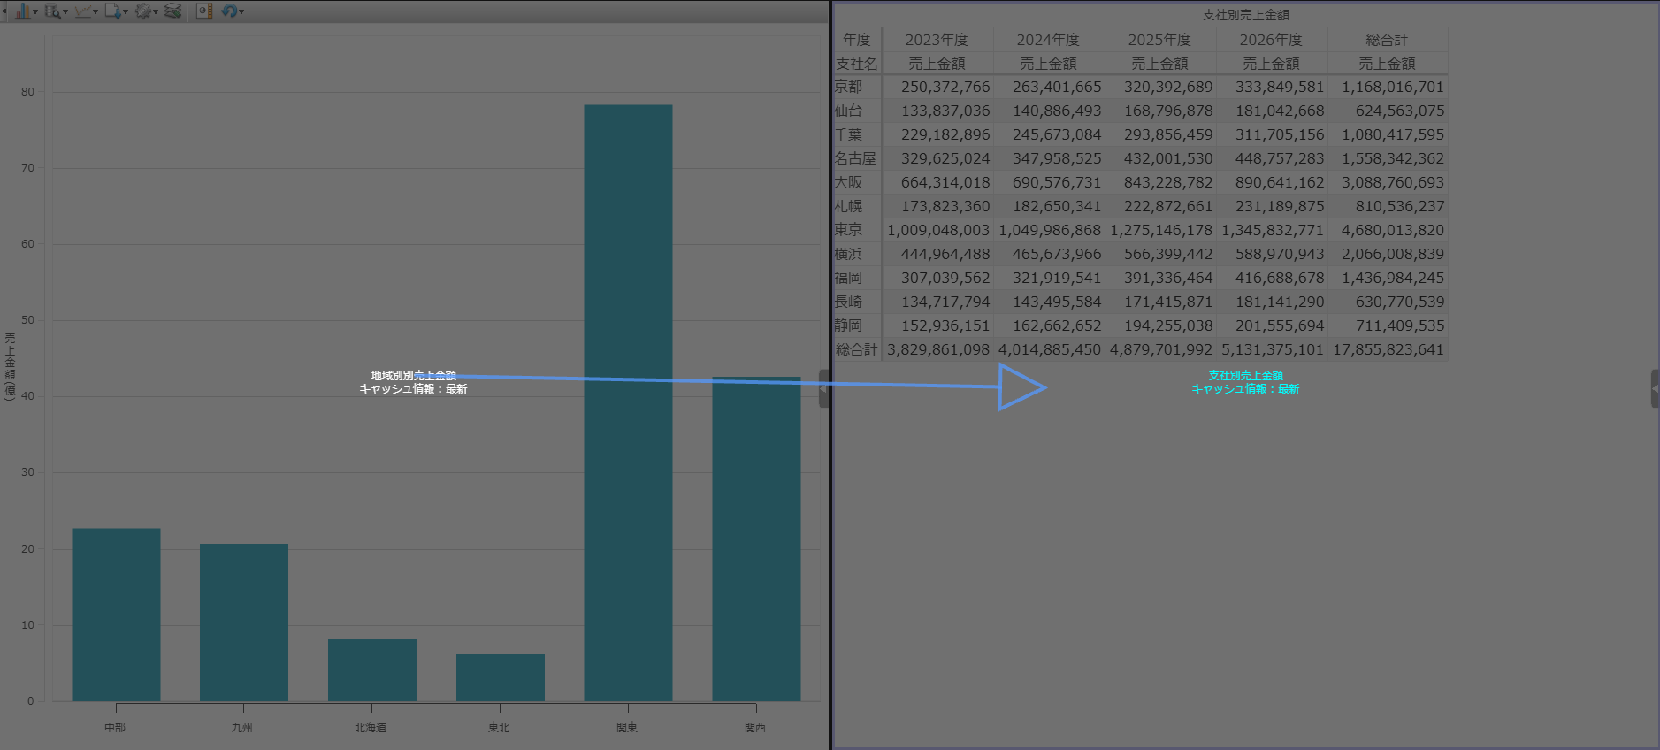Expand the database search dropdown arrow
This screenshot has width=1660, height=750.
(x=65, y=12)
